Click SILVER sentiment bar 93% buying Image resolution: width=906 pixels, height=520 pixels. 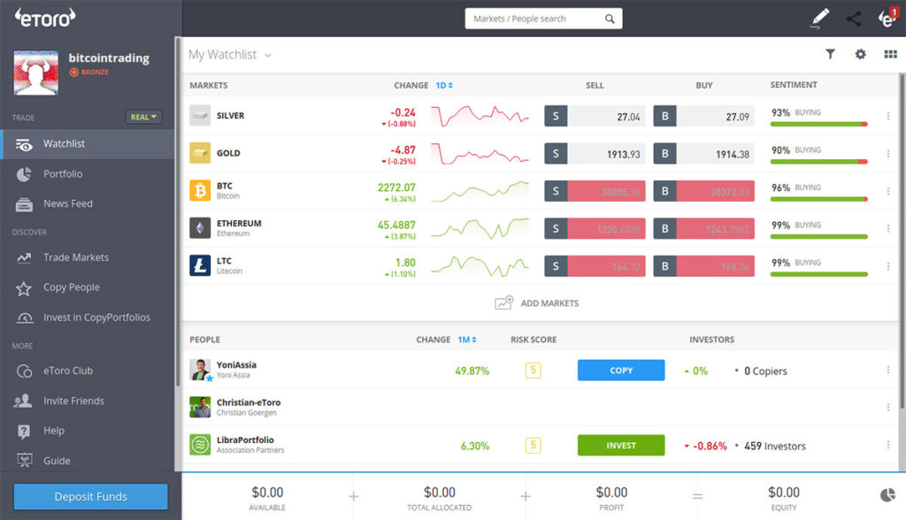click(x=818, y=124)
